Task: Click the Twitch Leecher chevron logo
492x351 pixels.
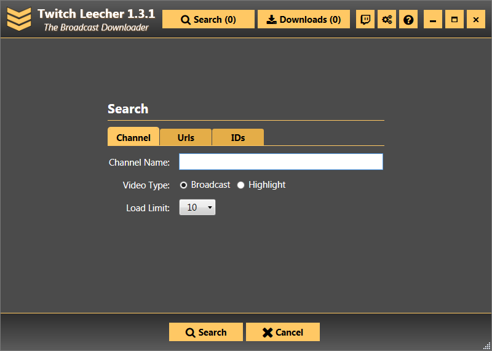Action: tap(19, 19)
